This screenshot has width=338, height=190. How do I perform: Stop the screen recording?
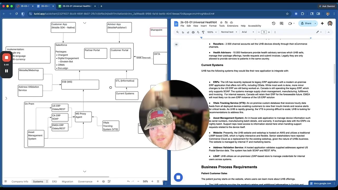6,58
